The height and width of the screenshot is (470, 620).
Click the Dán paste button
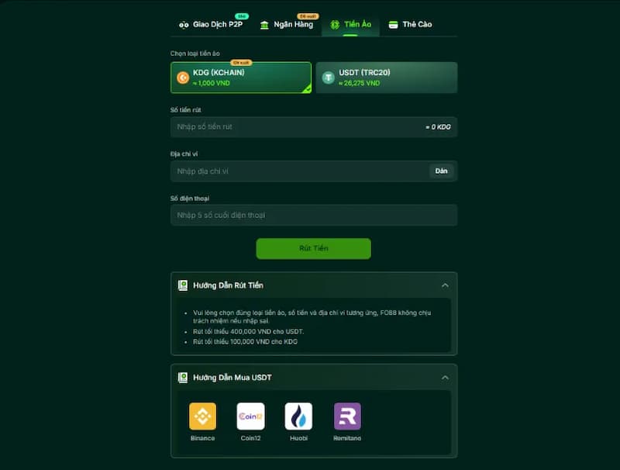(x=441, y=171)
